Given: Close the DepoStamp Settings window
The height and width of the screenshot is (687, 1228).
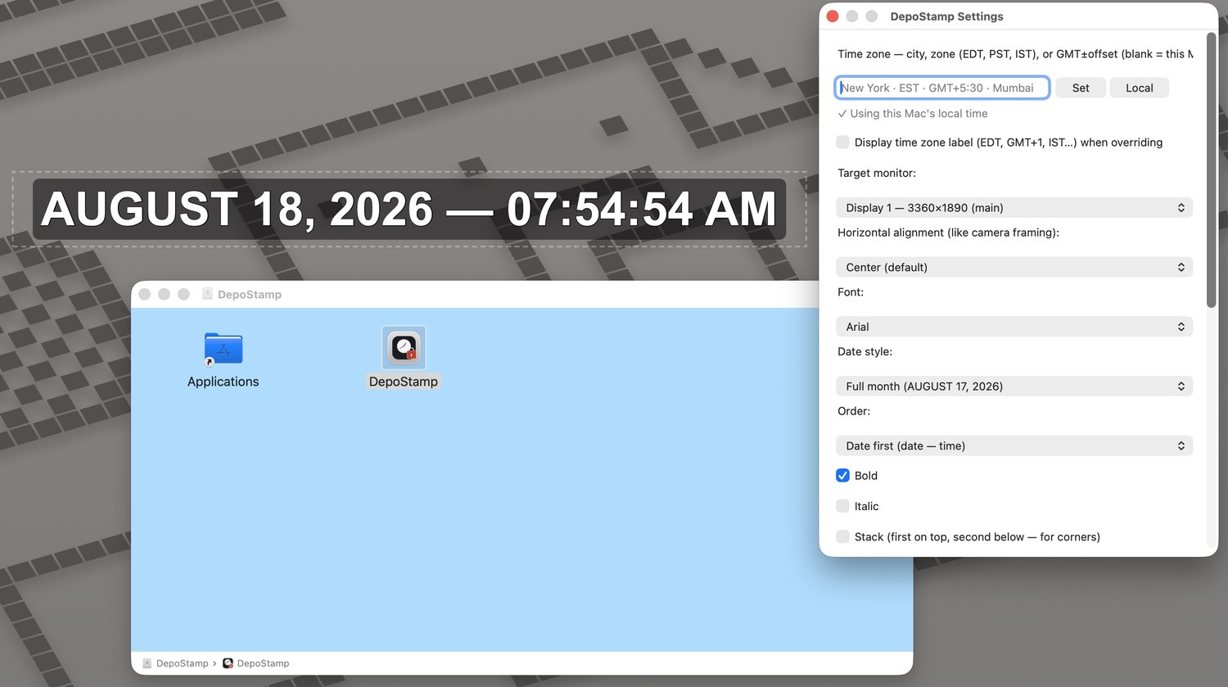Looking at the screenshot, I should (x=833, y=16).
